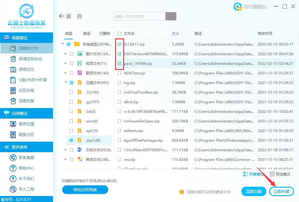Select the sehtmls.zip file name
299x202 pixels.
pyautogui.click(x=133, y=131)
